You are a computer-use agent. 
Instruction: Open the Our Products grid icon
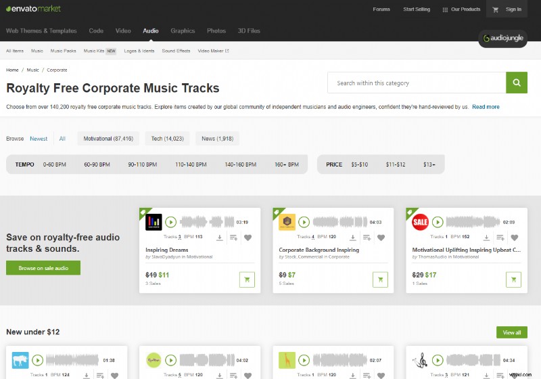click(x=445, y=9)
